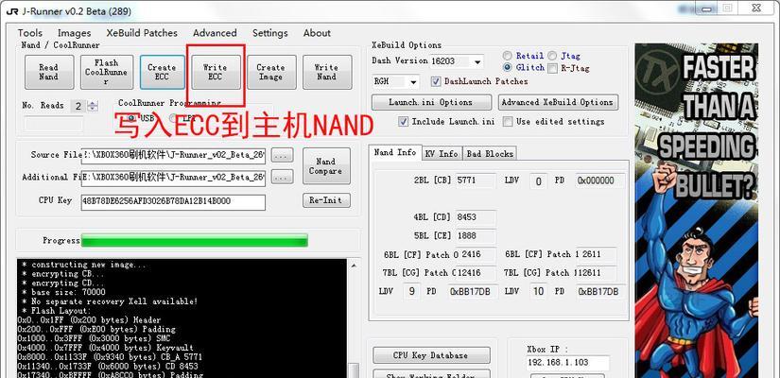Click the CPU Key input field
Image resolution: width=780 pixels, height=378 pixels.
click(173, 202)
